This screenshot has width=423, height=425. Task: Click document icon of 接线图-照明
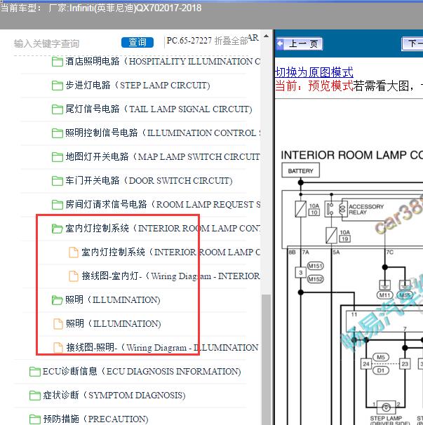point(58,348)
